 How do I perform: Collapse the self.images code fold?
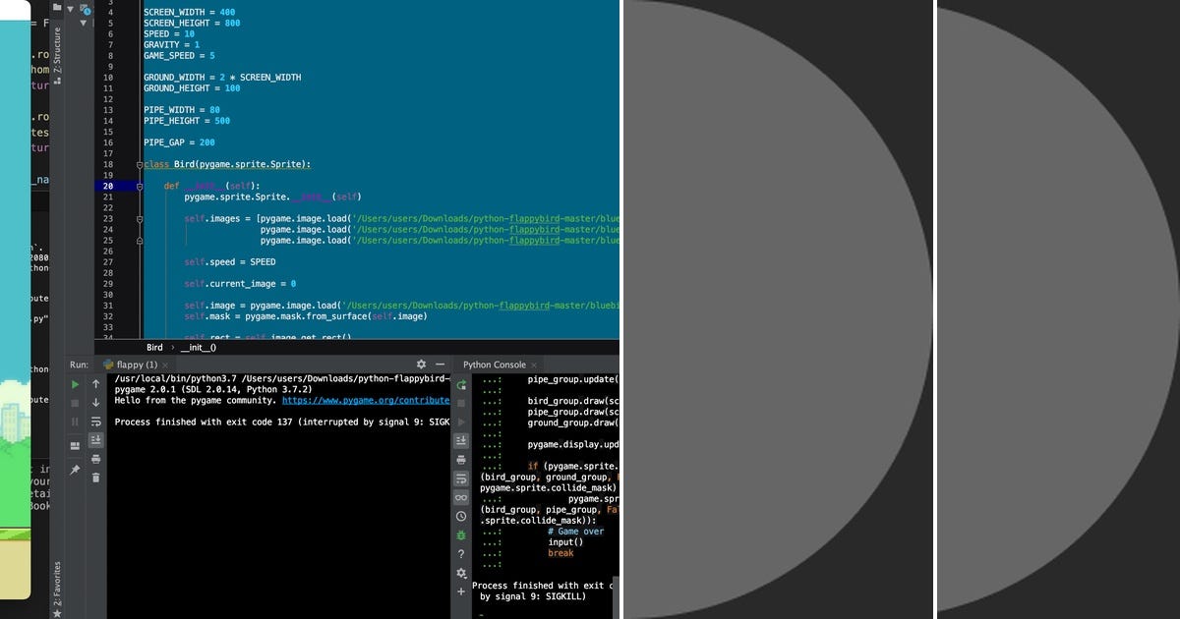(140, 219)
